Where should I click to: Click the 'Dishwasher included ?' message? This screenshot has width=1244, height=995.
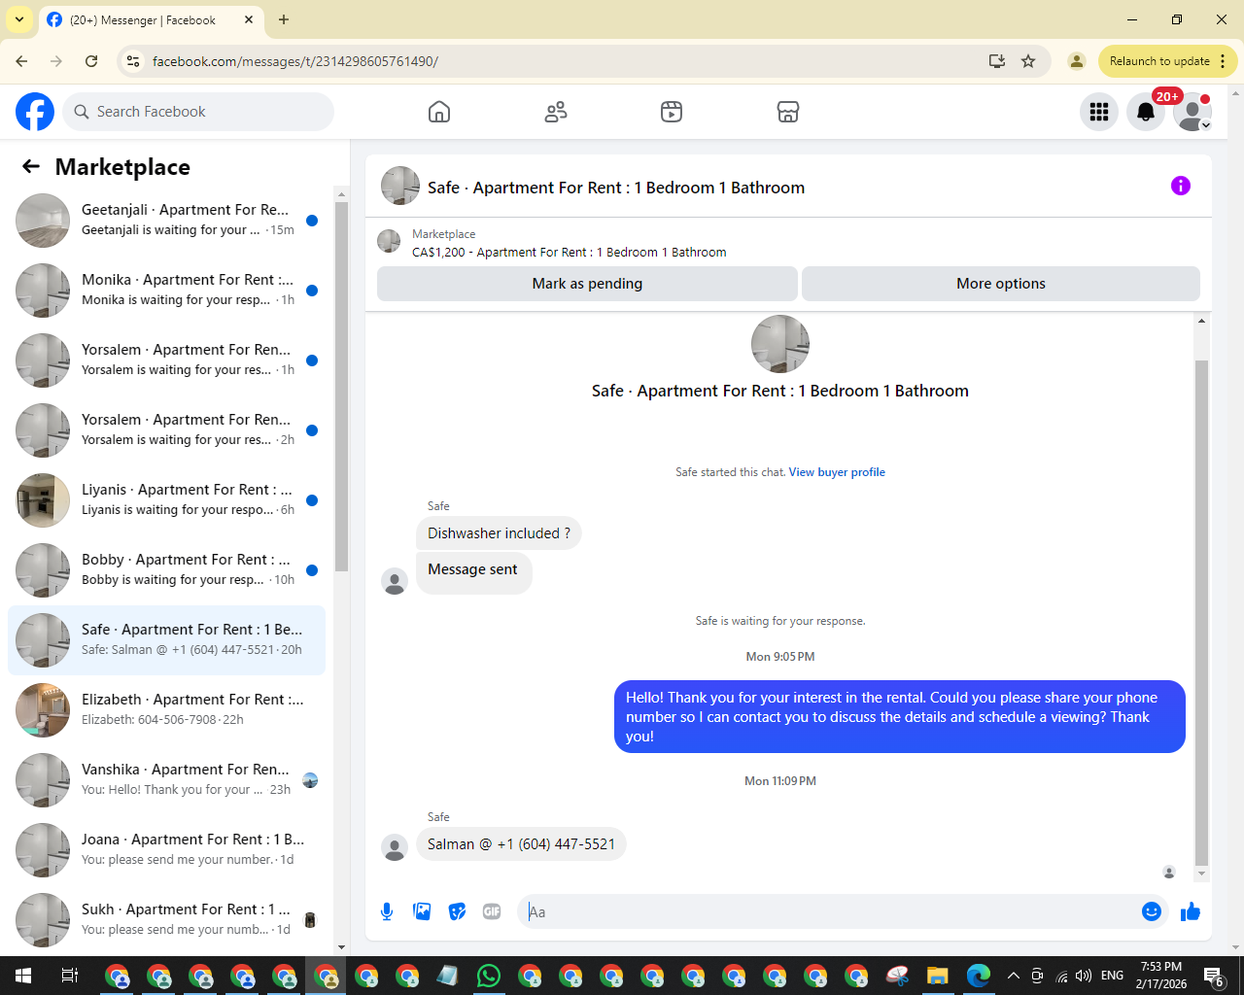click(499, 533)
